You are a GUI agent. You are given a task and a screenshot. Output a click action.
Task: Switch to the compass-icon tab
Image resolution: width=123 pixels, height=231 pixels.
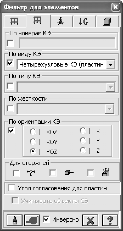[x=60, y=22]
